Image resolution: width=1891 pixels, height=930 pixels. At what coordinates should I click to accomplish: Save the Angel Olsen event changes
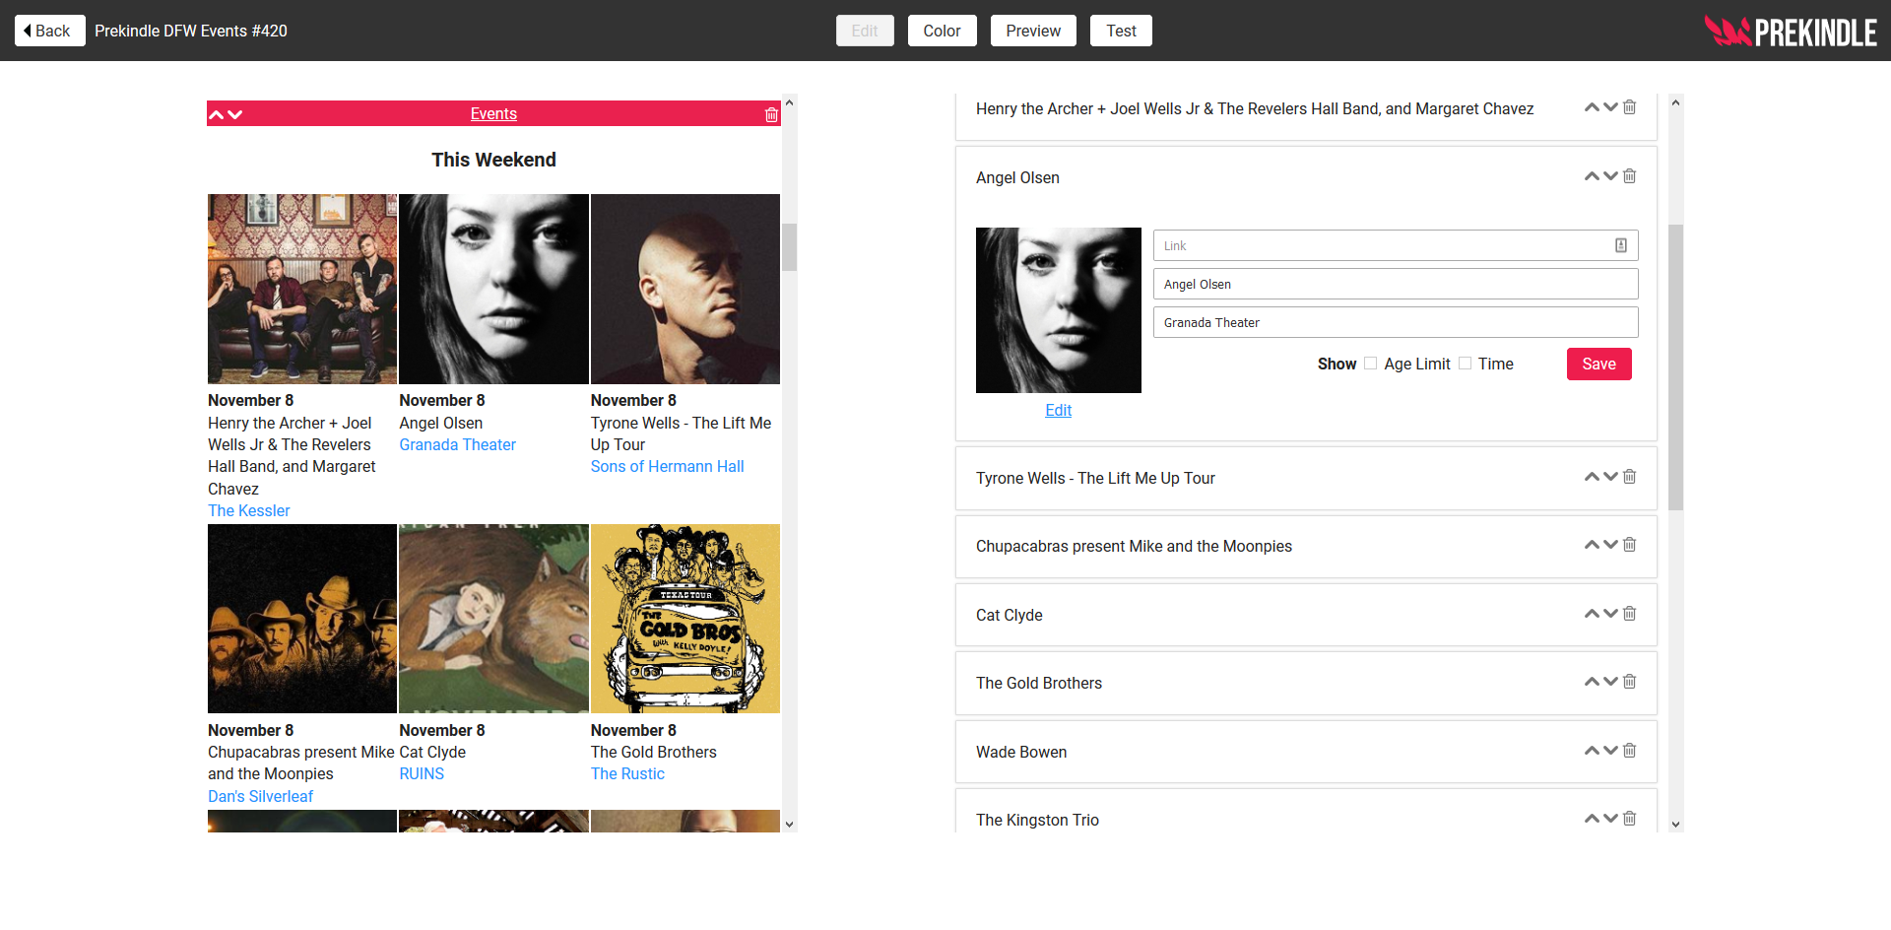[x=1598, y=364]
